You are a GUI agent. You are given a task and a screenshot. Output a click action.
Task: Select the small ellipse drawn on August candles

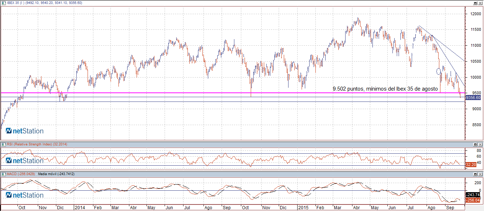click(439, 71)
